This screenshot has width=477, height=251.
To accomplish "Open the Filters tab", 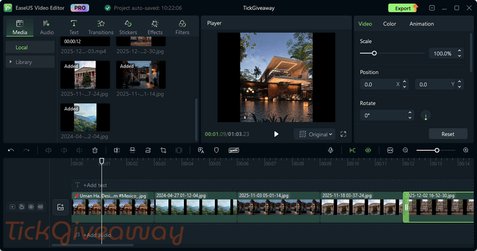I will click(182, 27).
